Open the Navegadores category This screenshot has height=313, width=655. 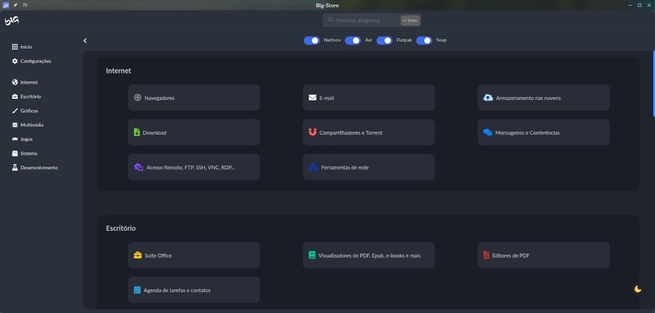click(194, 98)
